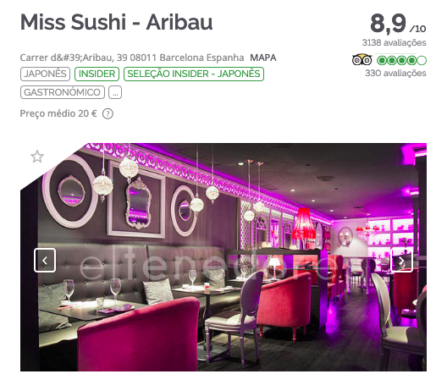The width and height of the screenshot is (436, 385).
Task: Click the red lamp in the photo
Action: click(304, 224)
